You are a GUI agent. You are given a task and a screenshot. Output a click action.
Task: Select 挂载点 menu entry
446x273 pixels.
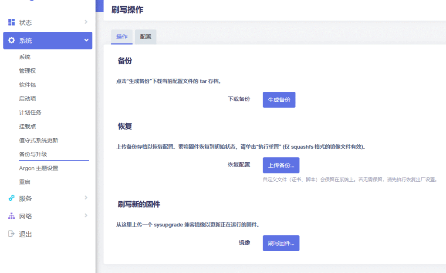(x=27, y=127)
